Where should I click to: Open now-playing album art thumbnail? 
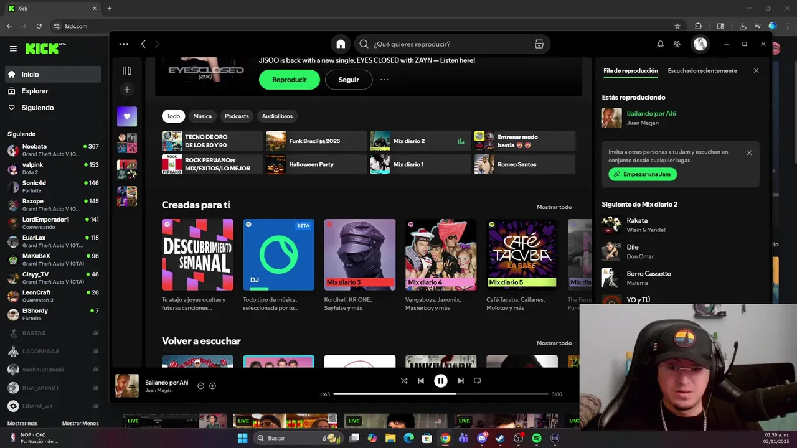coord(127,386)
